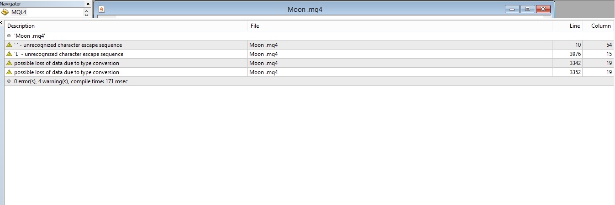This screenshot has width=615, height=205.
Task: Click warning icon on line 3352 conversion
Action: [x=9, y=72]
